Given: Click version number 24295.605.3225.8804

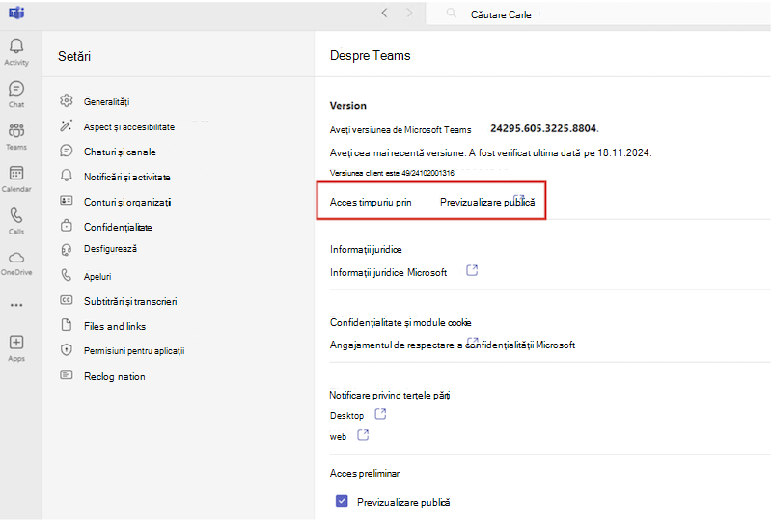Looking at the screenshot, I should click(544, 128).
